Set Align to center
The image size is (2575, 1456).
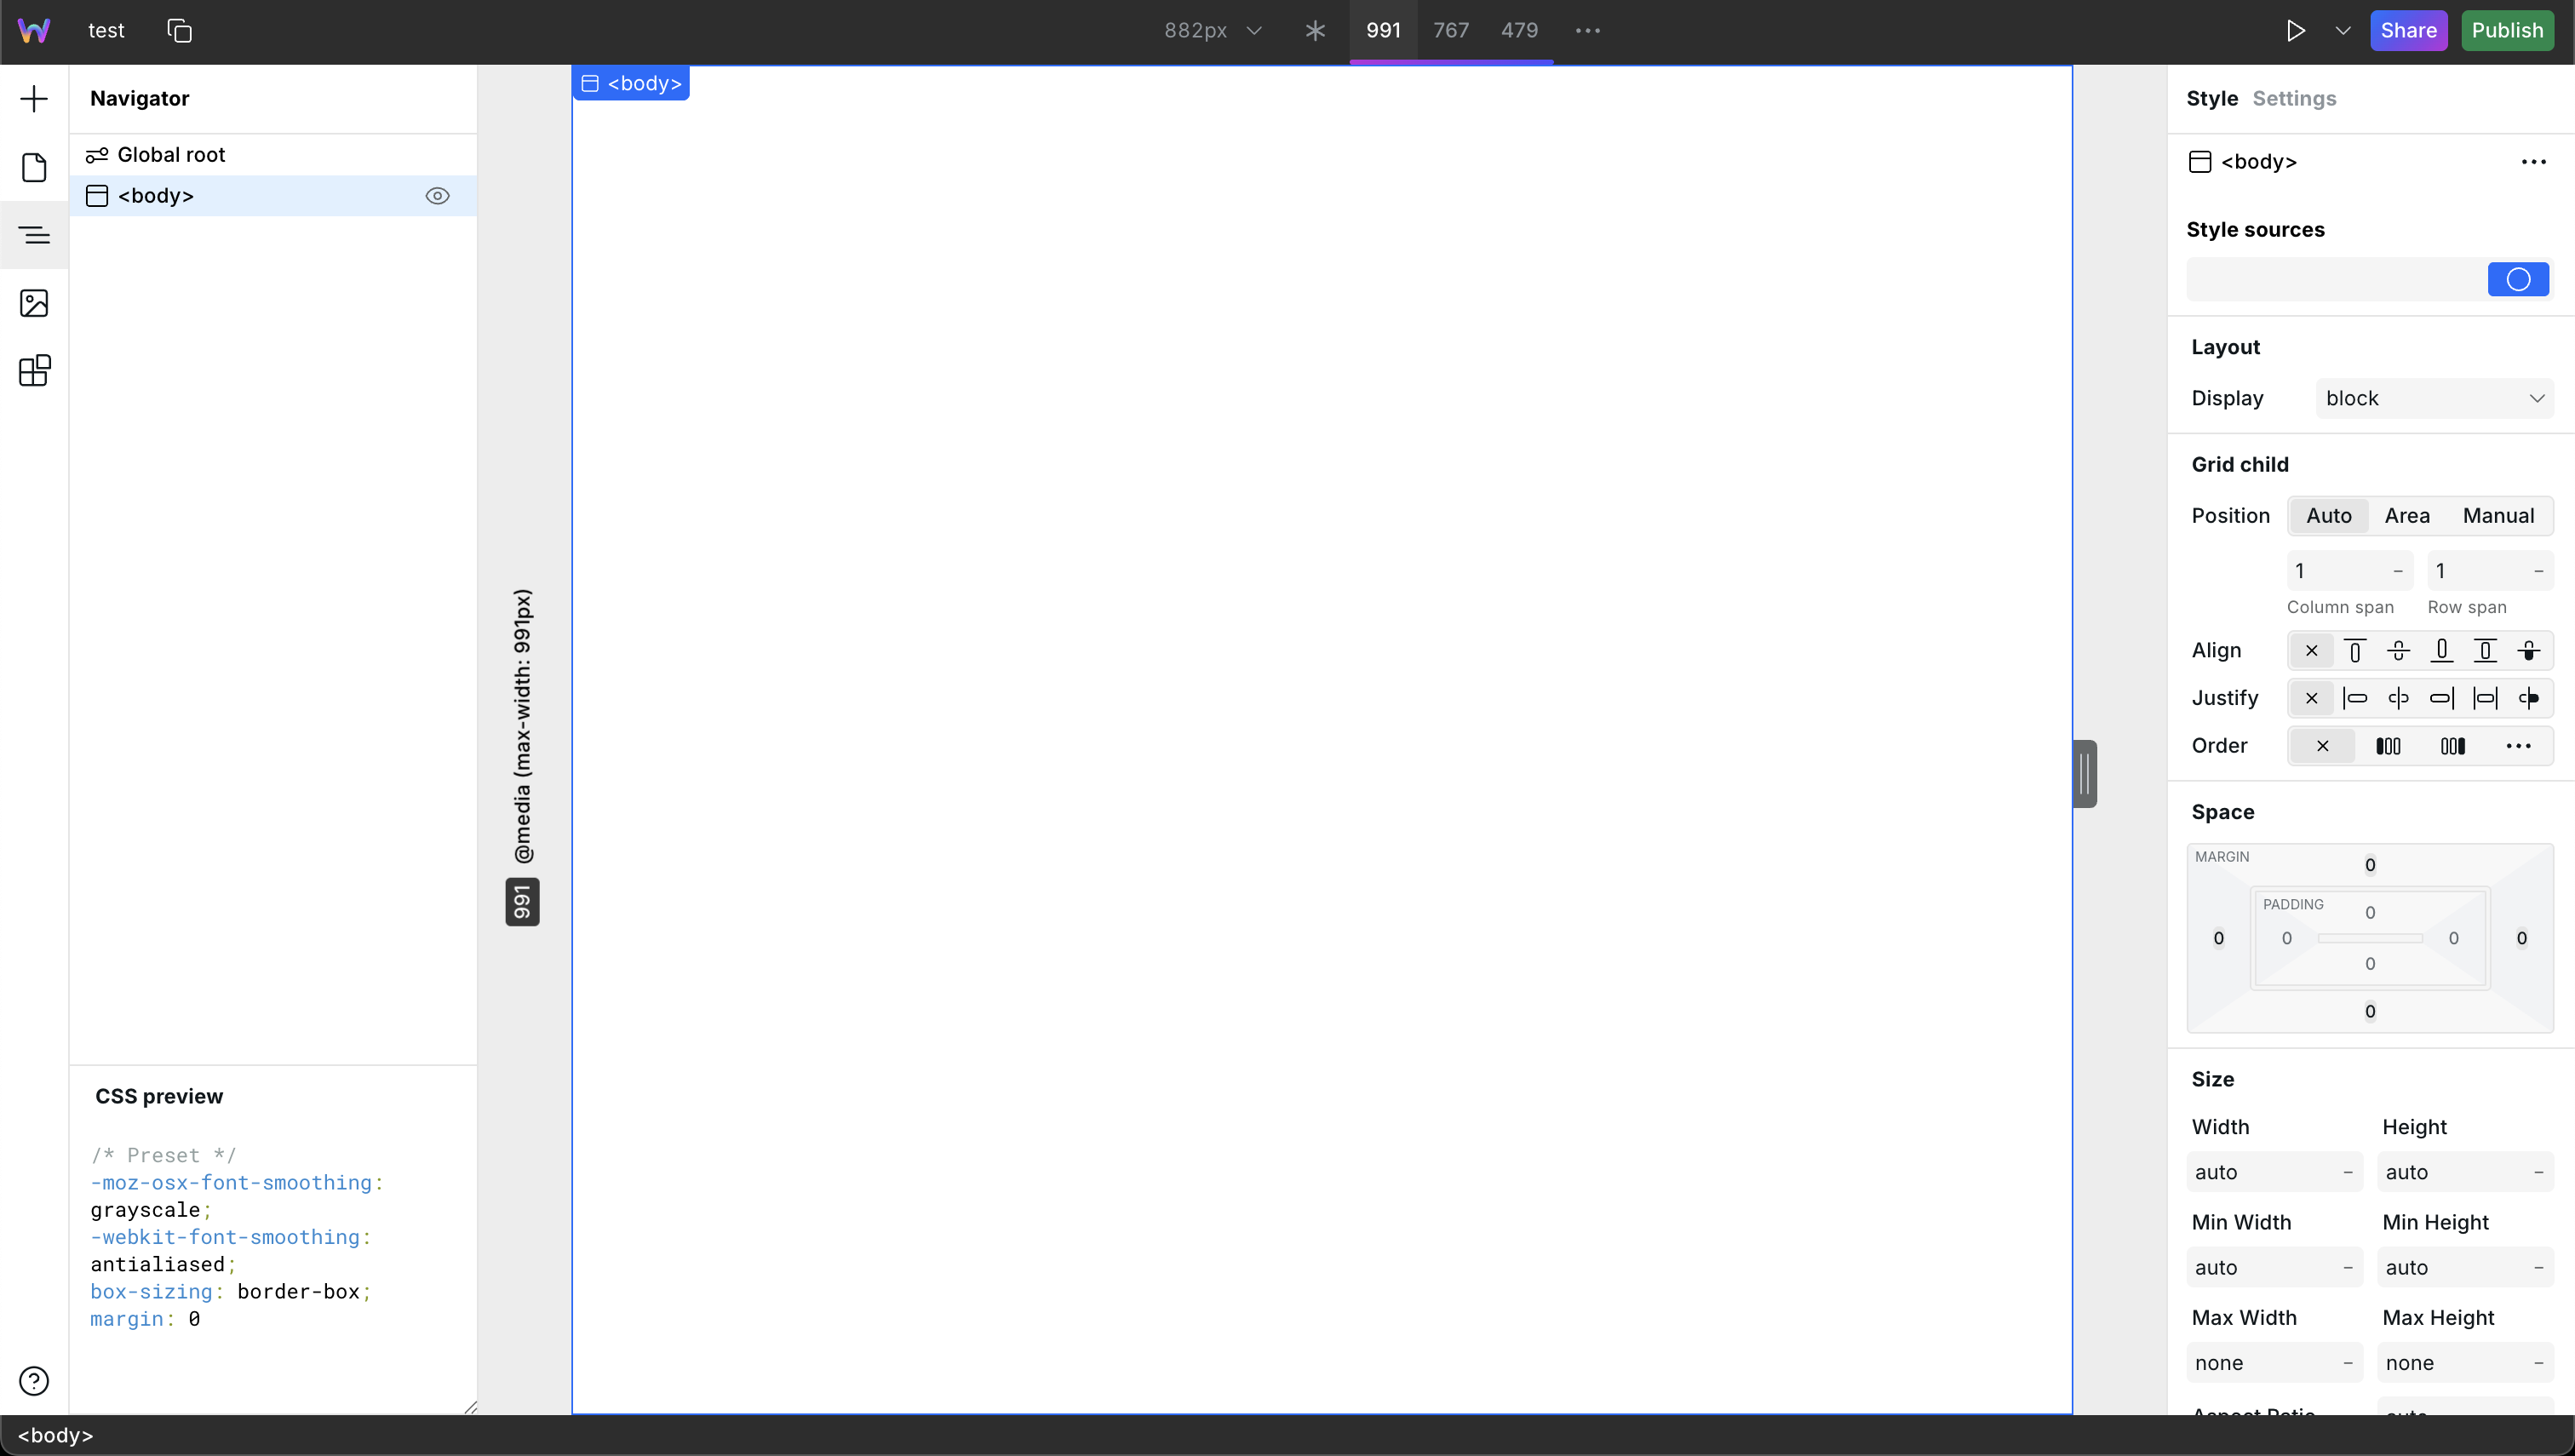click(x=2398, y=651)
